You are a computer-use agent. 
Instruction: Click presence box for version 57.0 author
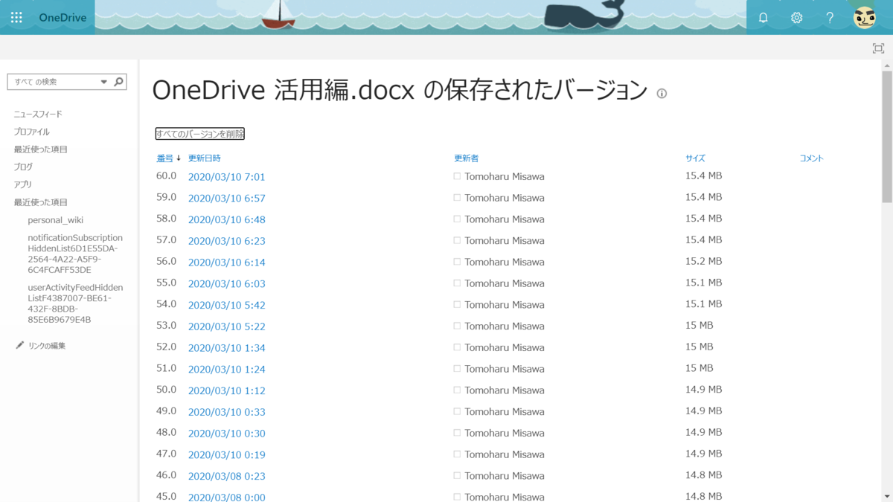(457, 240)
